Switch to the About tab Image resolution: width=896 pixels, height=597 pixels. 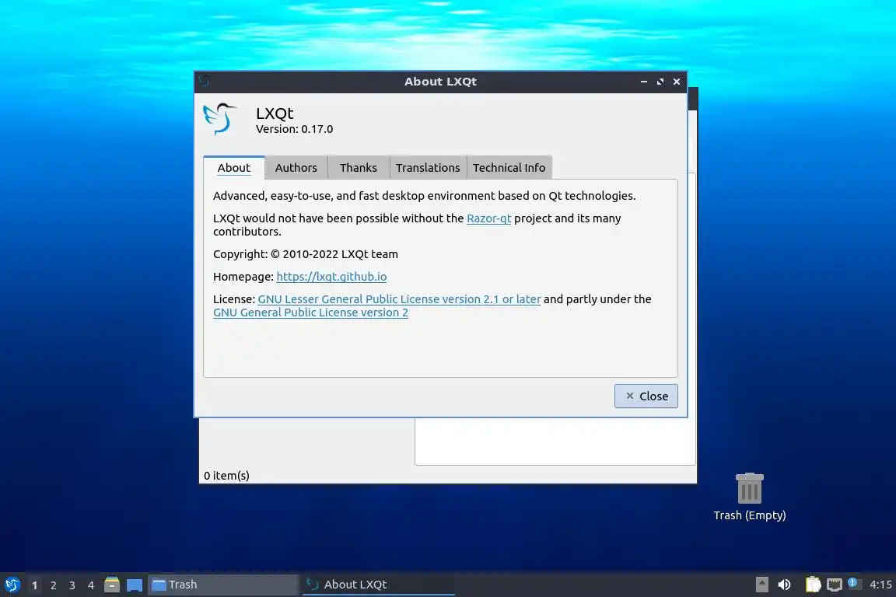pos(233,167)
